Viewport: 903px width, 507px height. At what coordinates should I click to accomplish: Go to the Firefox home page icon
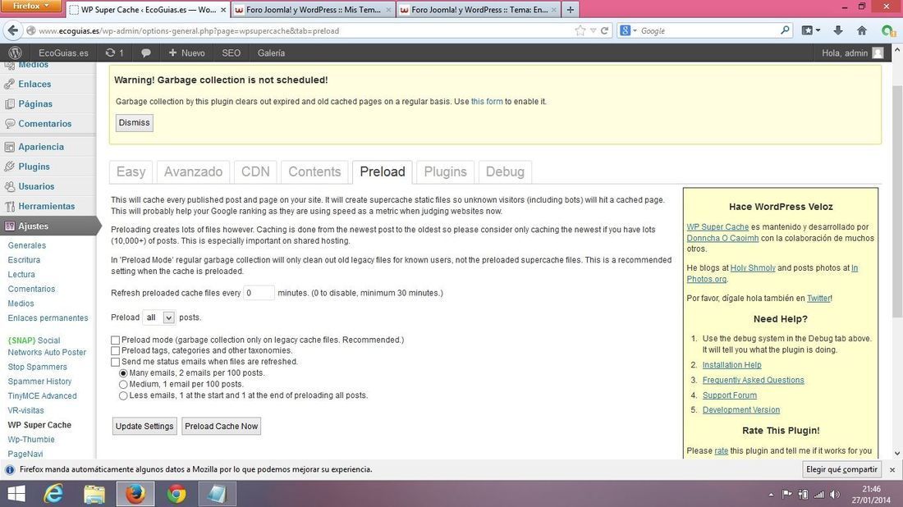pyautogui.click(x=861, y=30)
